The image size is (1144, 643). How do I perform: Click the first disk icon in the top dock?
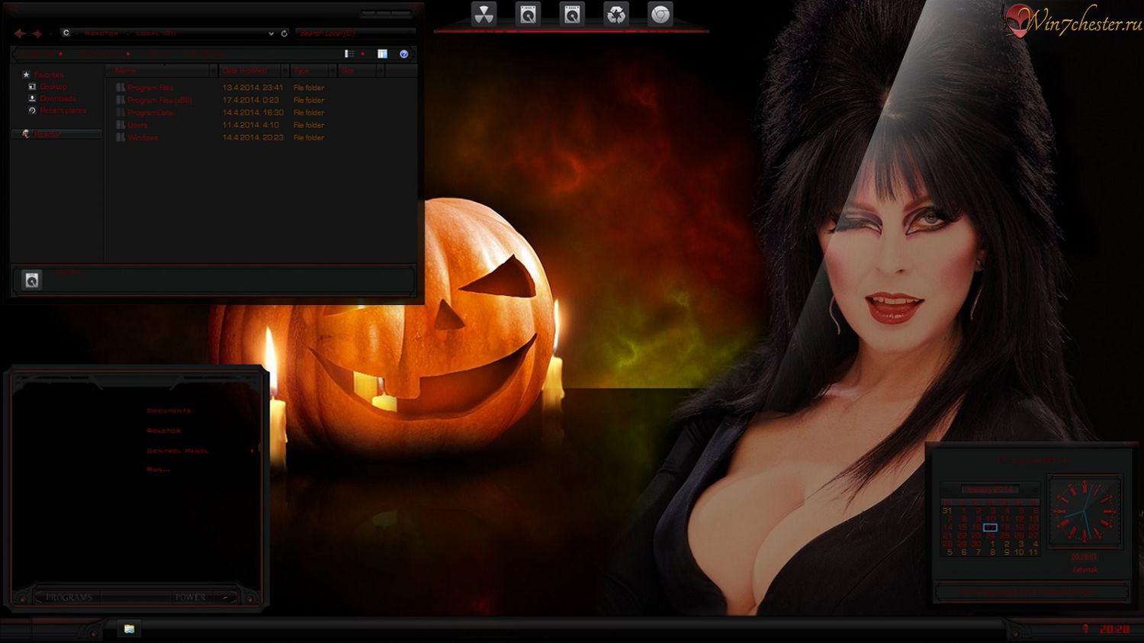click(528, 14)
